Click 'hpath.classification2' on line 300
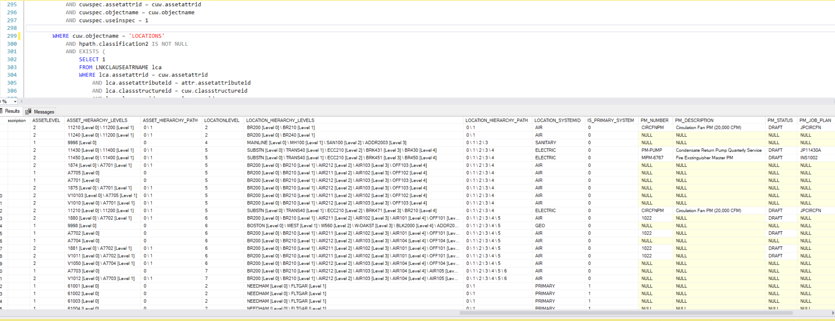Viewport: 835px width, 321px height. (x=114, y=44)
